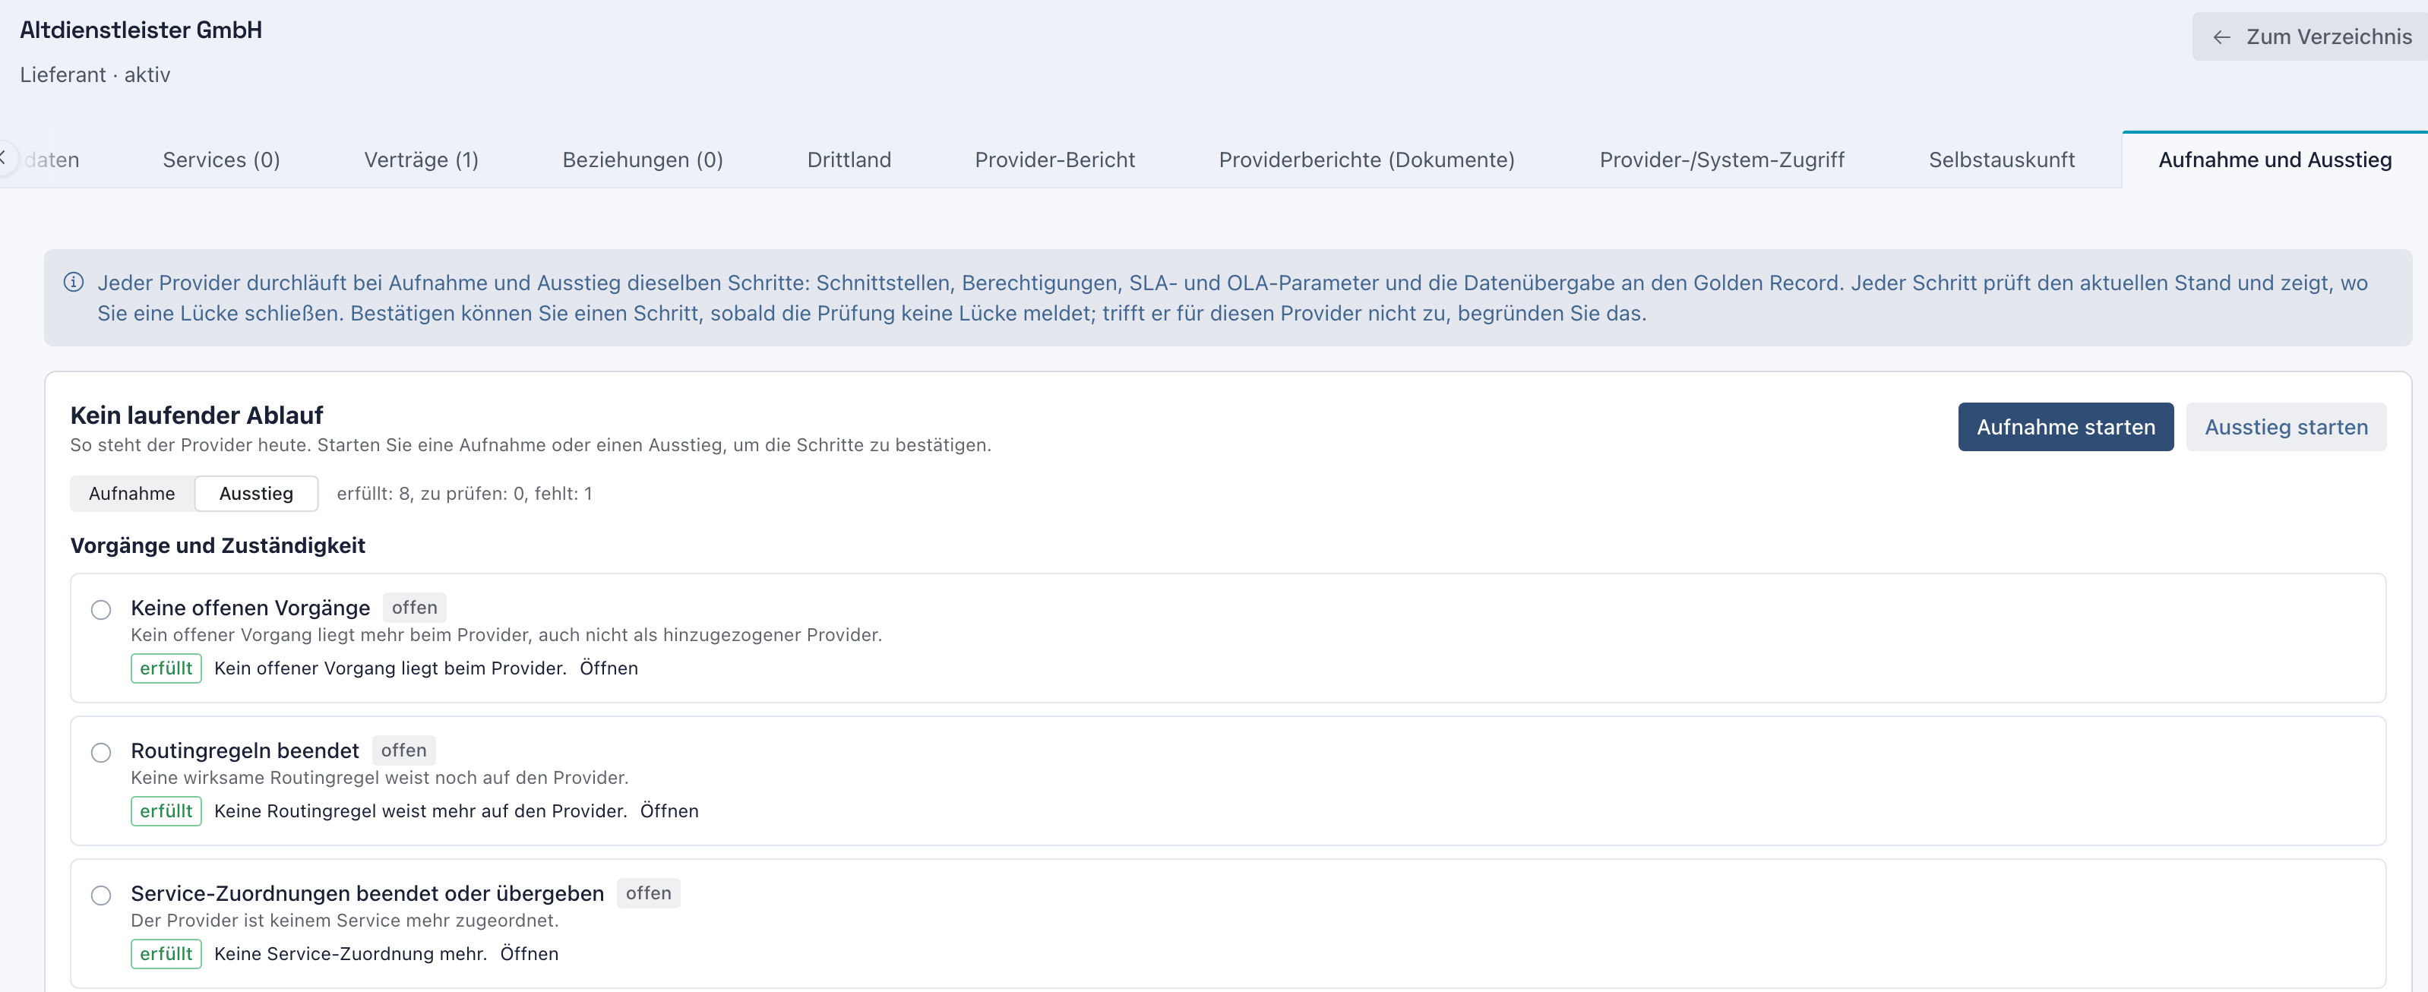Click the offen badge of Service-Zuordnungen beendet
The image size is (2428, 992).
tap(649, 893)
